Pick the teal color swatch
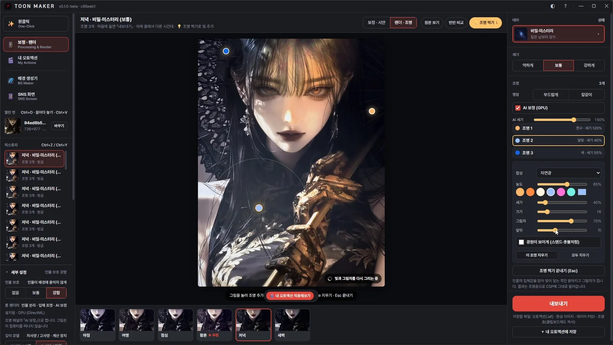The image size is (613, 345). (571, 192)
